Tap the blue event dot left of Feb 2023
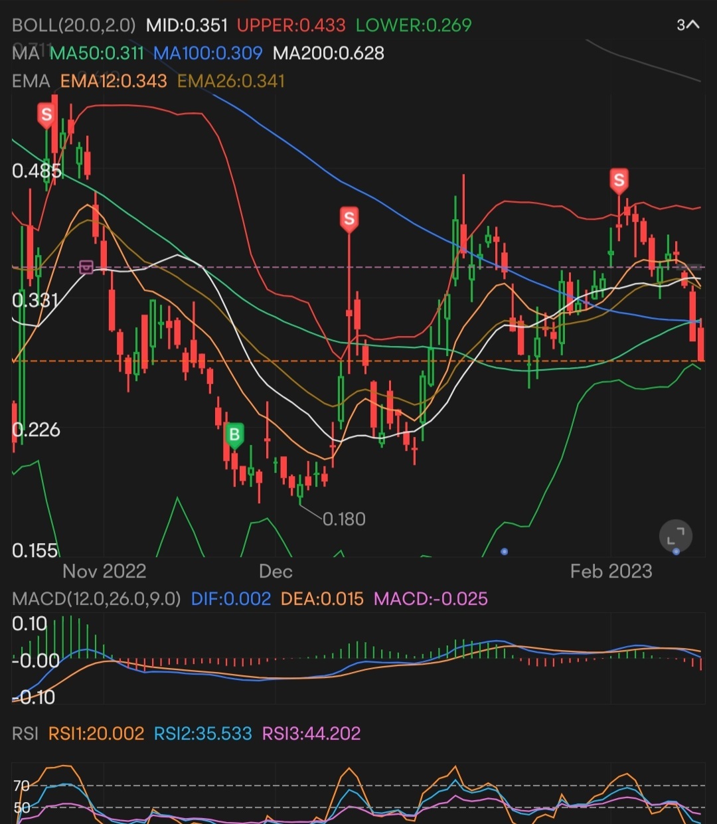717x824 pixels. click(505, 551)
